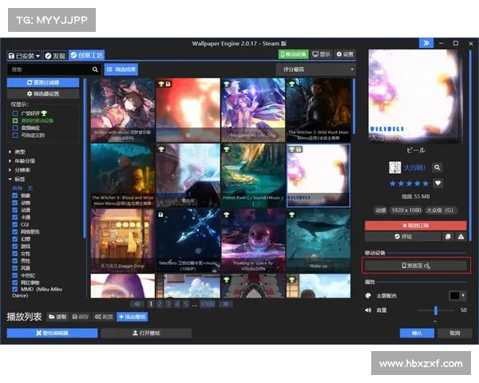Viewport: 479px width, 383px height.
Task: Select the Reimu with music wallpaper thumbnail
Action: [x=123, y=110]
